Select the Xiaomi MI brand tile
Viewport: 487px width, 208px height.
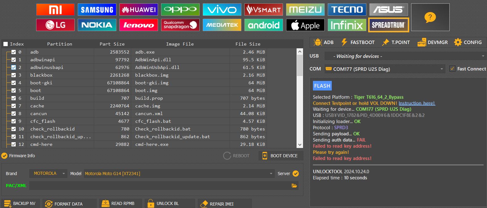(55, 10)
